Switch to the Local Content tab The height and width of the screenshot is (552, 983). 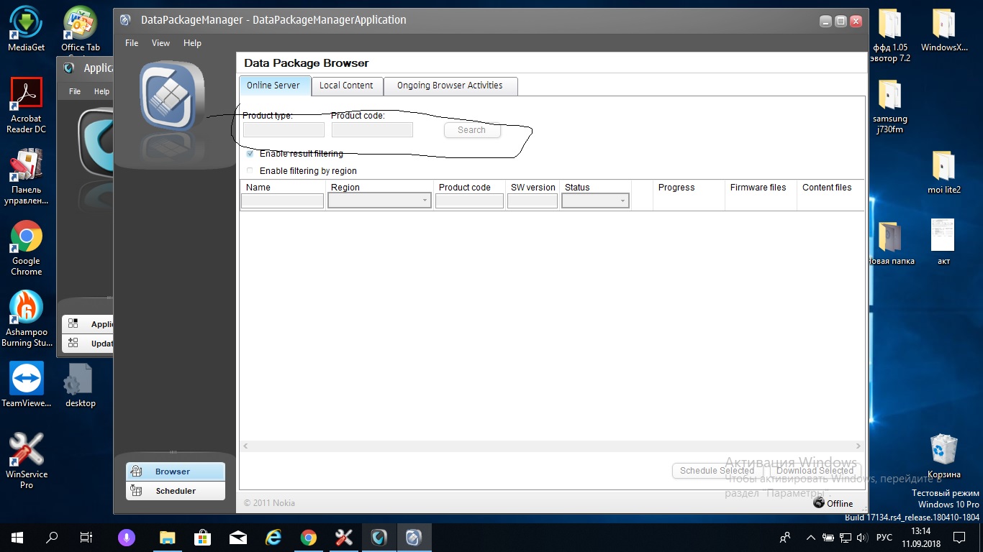click(346, 86)
